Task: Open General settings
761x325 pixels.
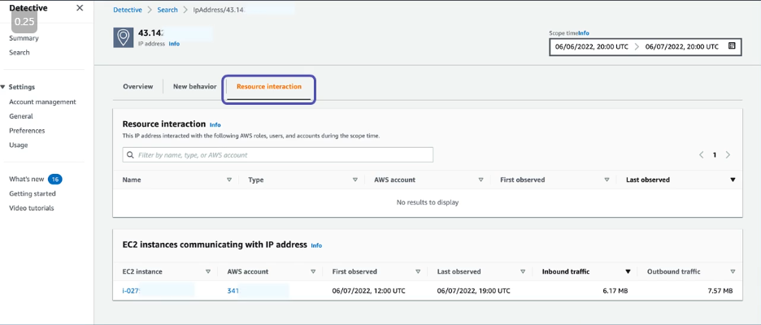Action: (21, 116)
